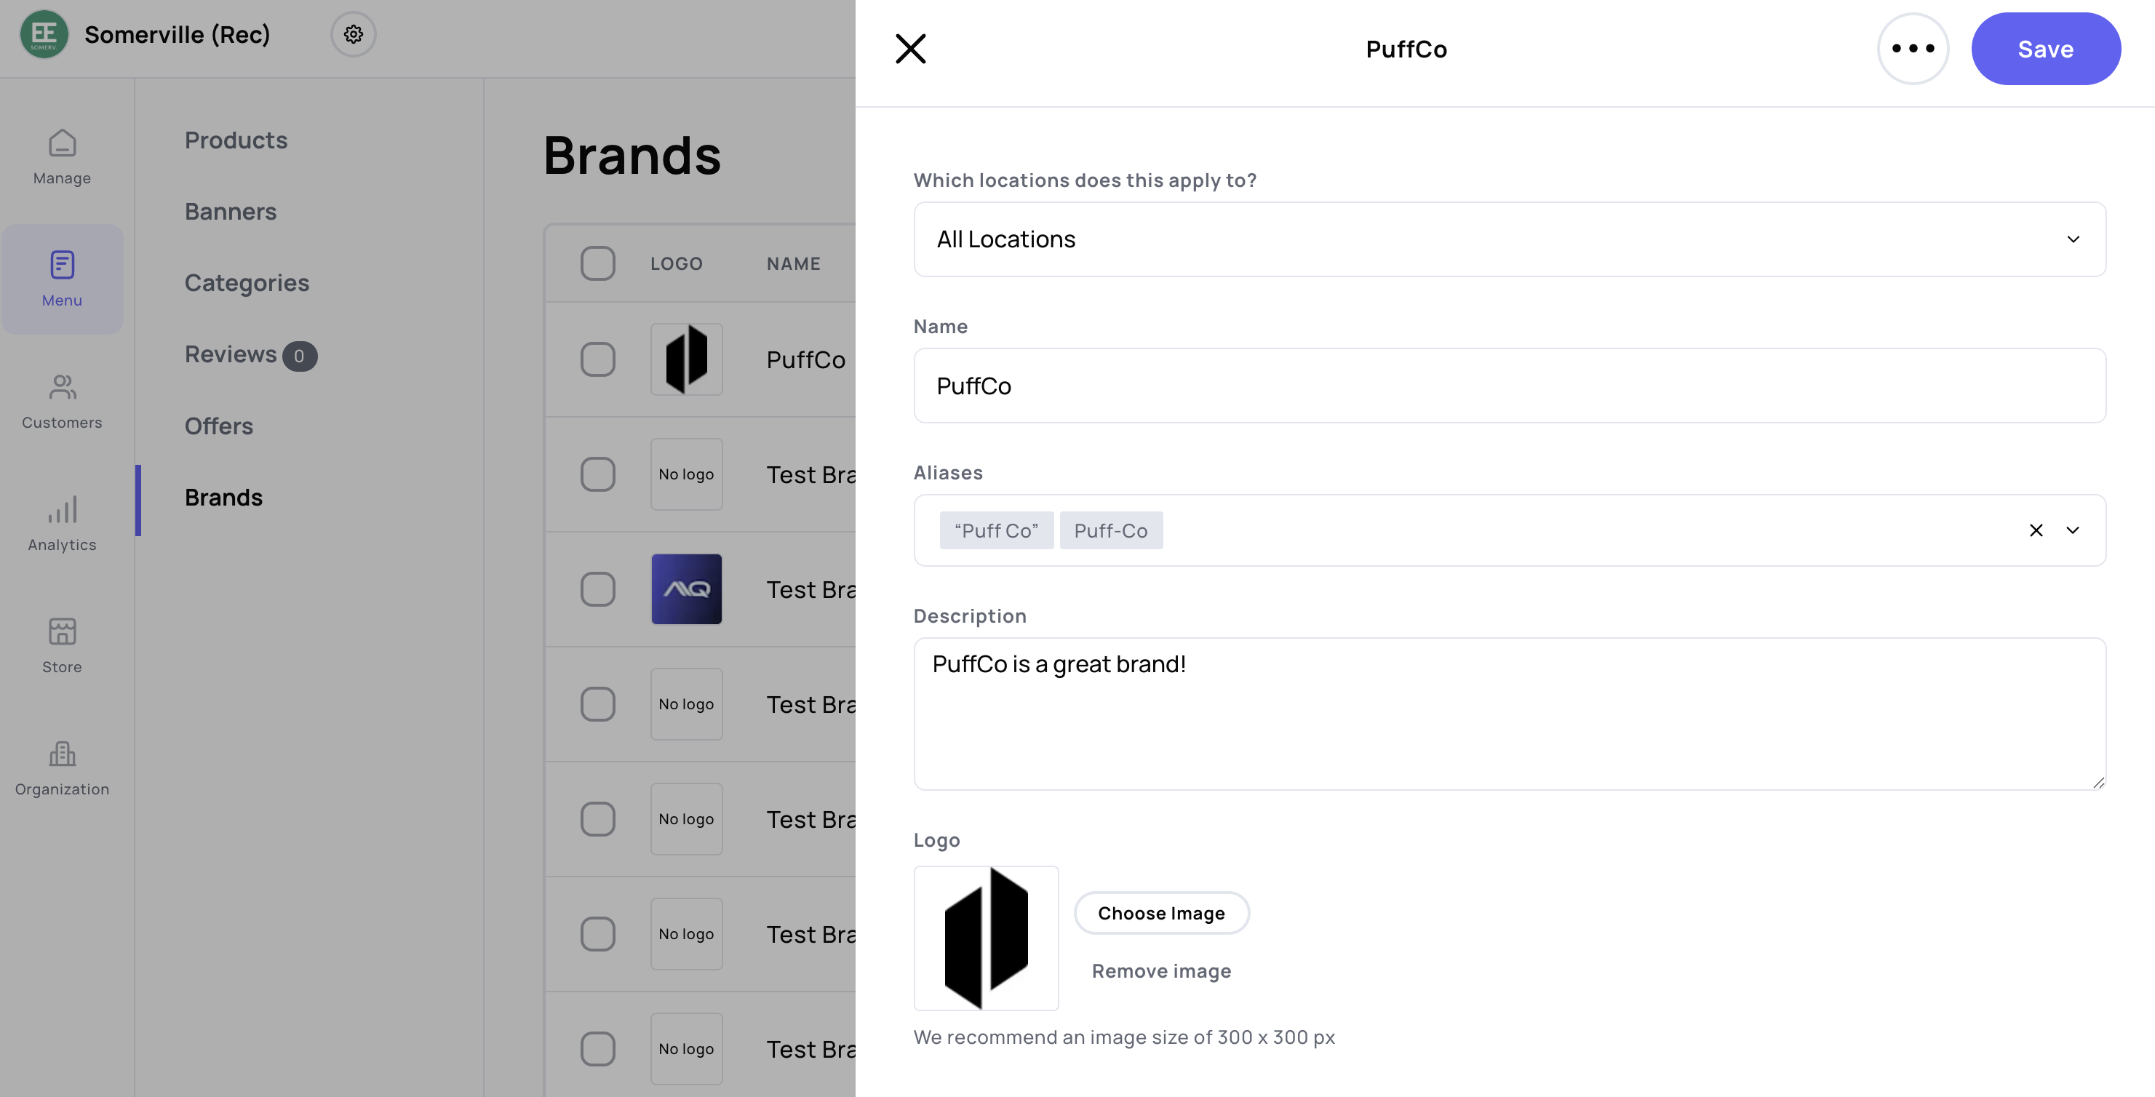
Task: Toggle the select-all checkbox in table header
Action: pos(597,263)
